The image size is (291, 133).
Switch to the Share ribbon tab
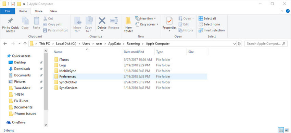coord(38,11)
